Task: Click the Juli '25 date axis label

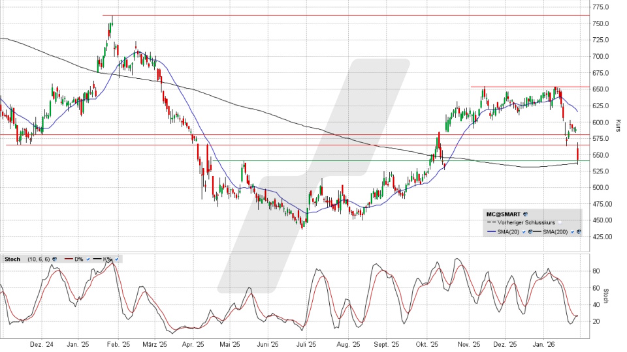Action: [306, 344]
